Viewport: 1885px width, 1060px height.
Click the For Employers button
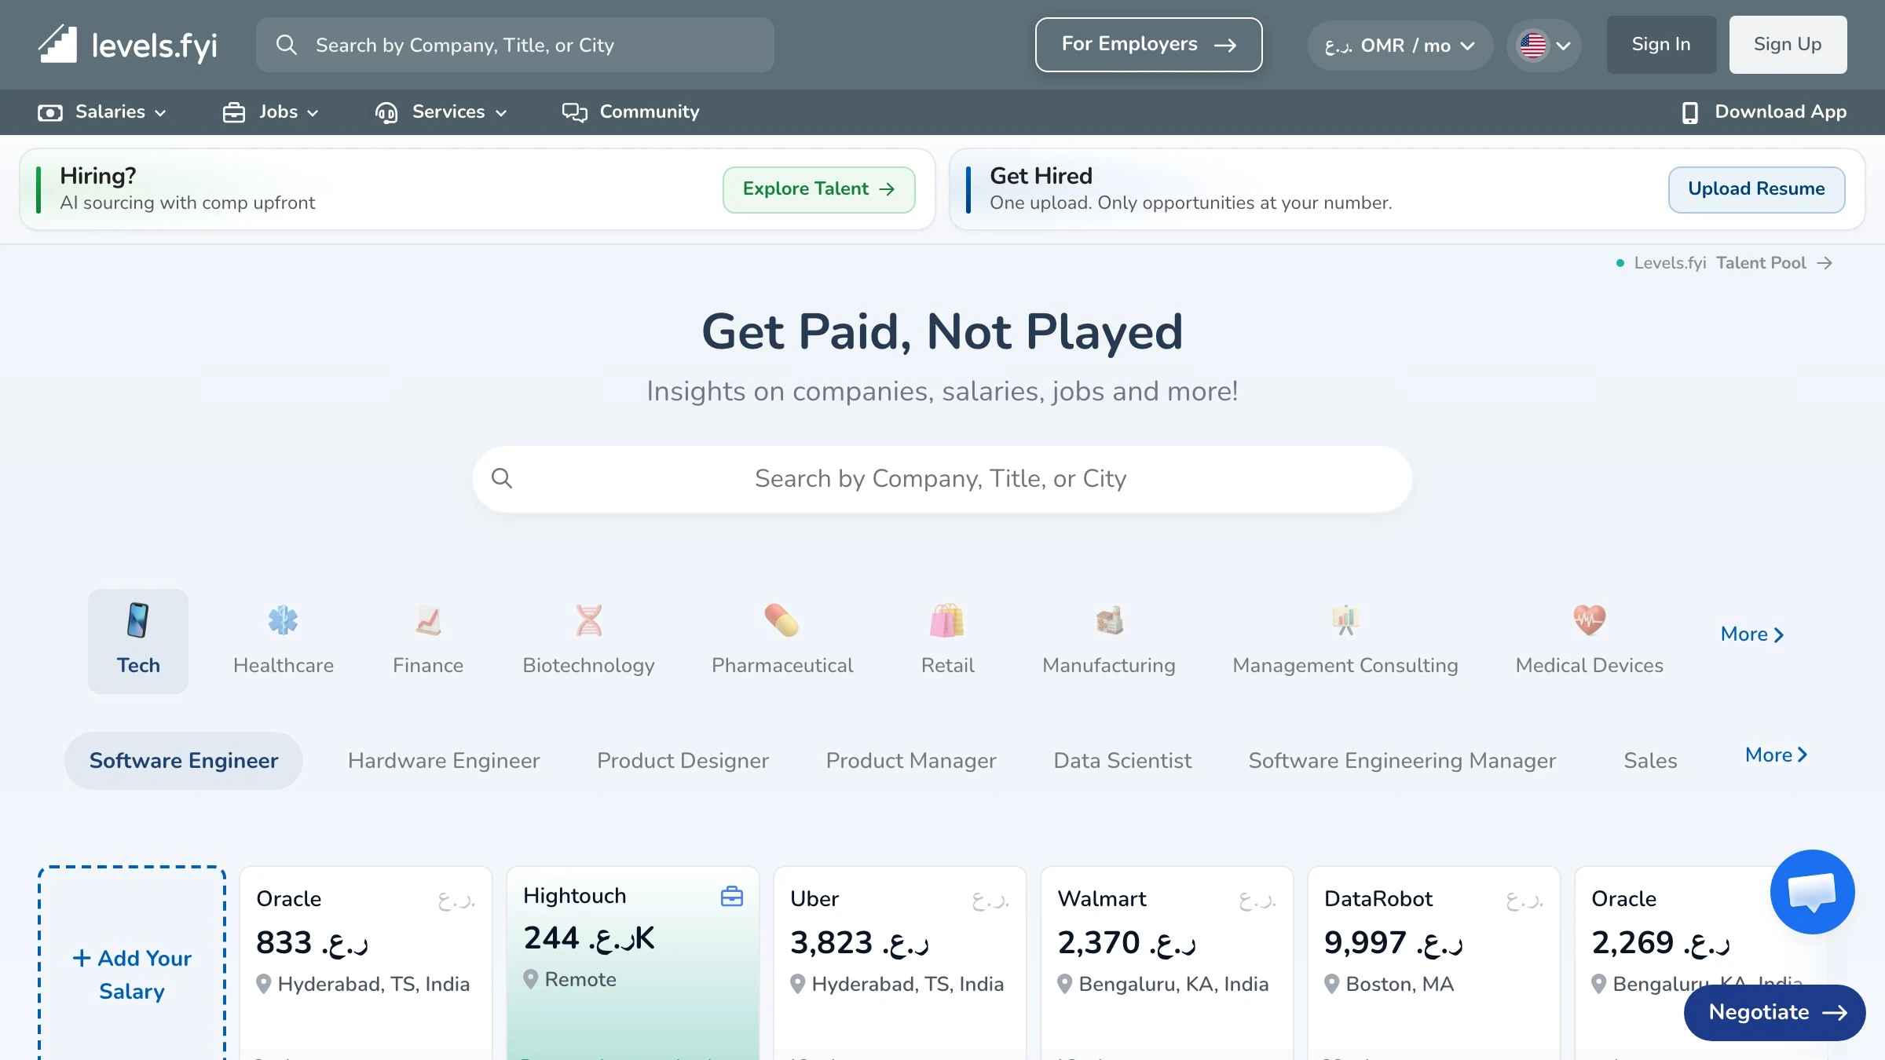point(1148,45)
